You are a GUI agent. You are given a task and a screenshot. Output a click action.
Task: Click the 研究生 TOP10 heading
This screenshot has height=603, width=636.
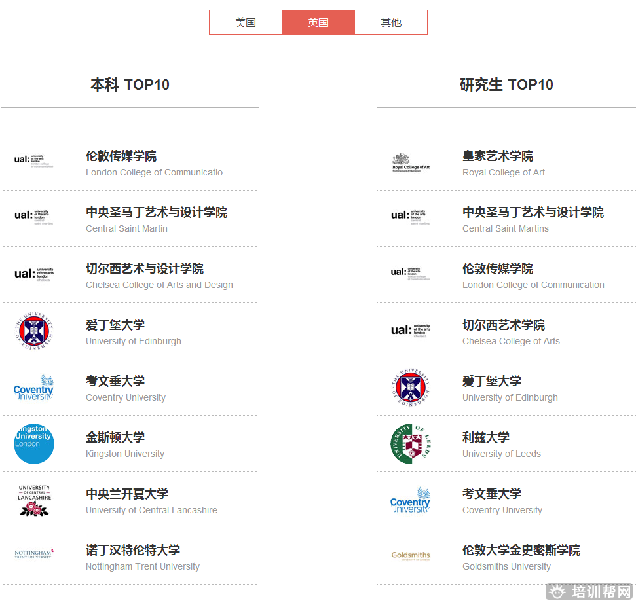[x=506, y=84]
